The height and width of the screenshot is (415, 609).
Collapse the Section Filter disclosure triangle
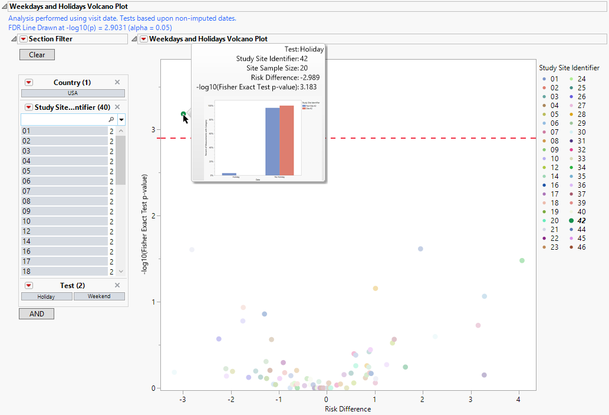pyautogui.click(x=14, y=39)
